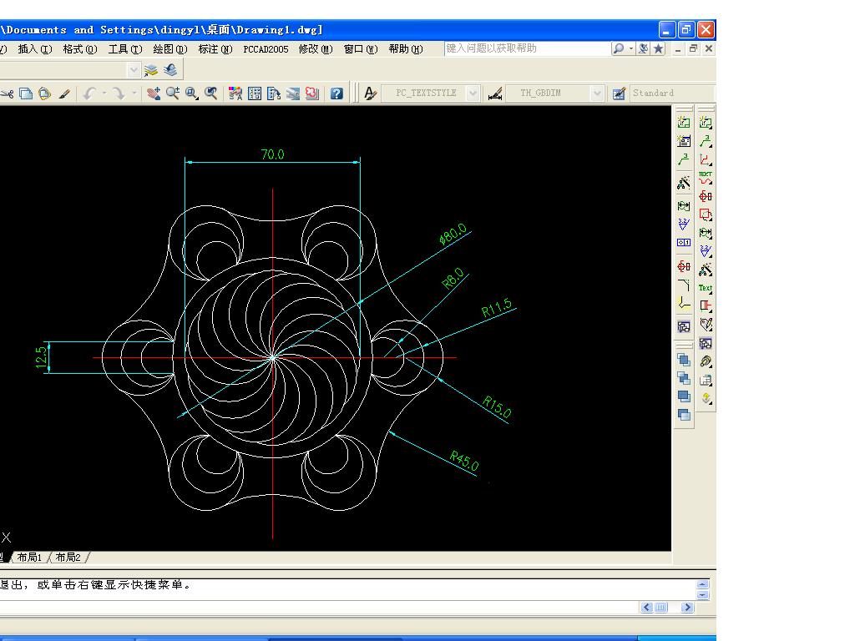Open the 帮助 menu
855x641 pixels.
tap(405, 49)
